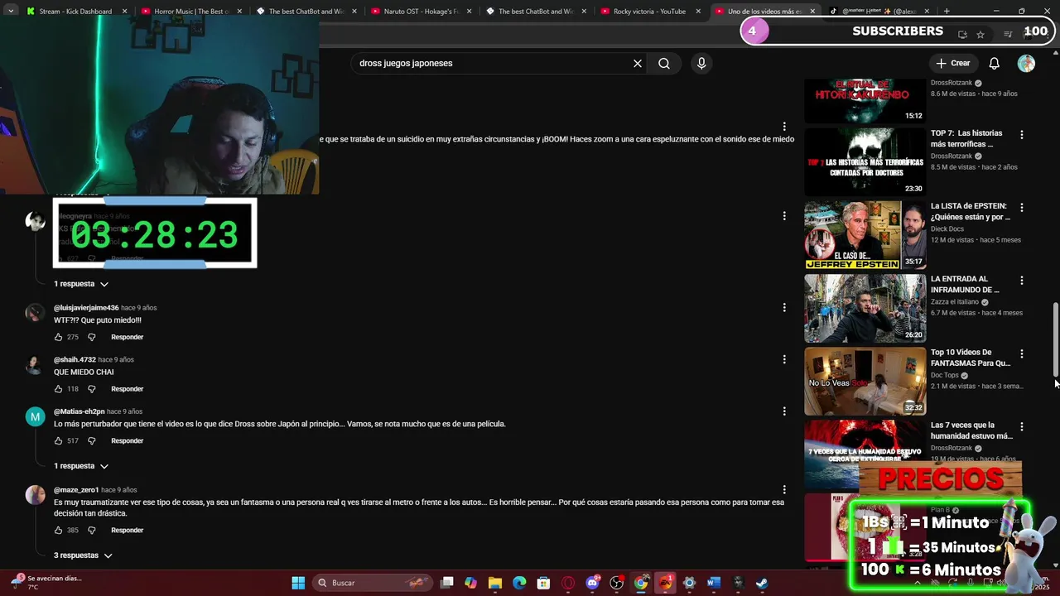Open the avatar of @luisjavierjaime436

[35, 313]
